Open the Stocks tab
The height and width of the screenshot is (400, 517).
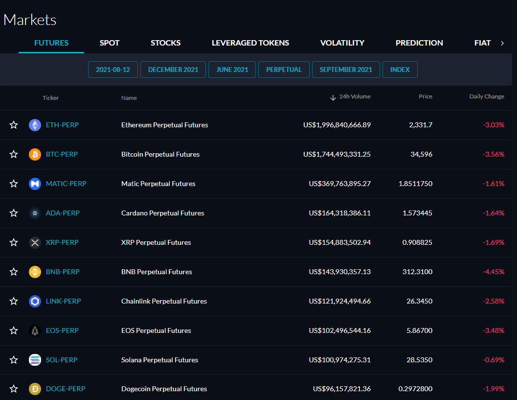(x=165, y=43)
